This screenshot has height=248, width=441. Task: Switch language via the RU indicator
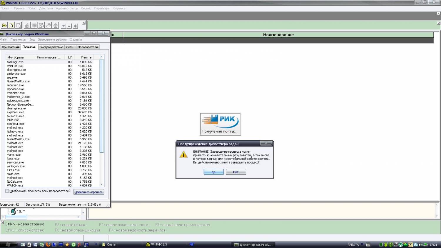[368, 245]
